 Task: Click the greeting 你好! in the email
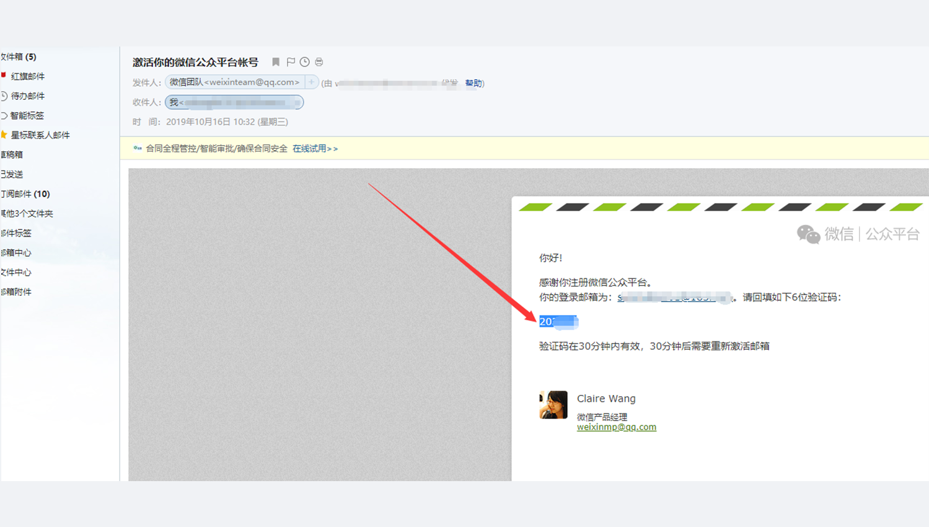551,258
